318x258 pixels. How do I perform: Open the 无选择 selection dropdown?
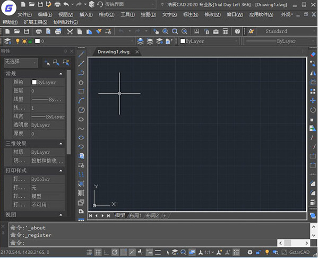click(x=21, y=62)
